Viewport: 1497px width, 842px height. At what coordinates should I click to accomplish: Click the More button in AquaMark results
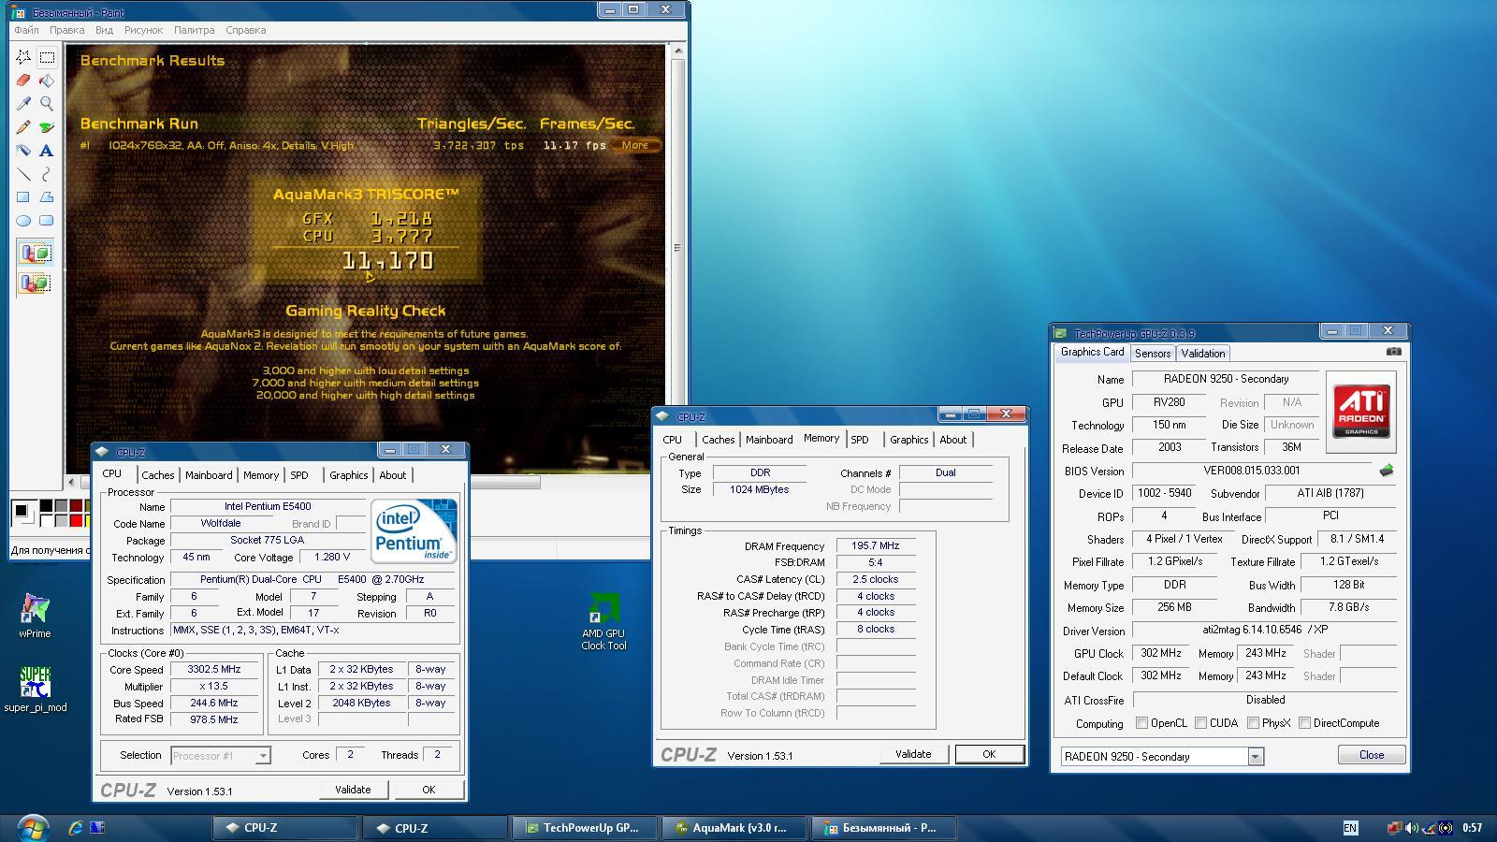635,145
